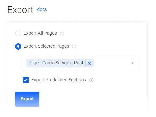View info icon beside Export Predefined Sections
Viewport: 156px width, 117px height.
click(x=91, y=80)
